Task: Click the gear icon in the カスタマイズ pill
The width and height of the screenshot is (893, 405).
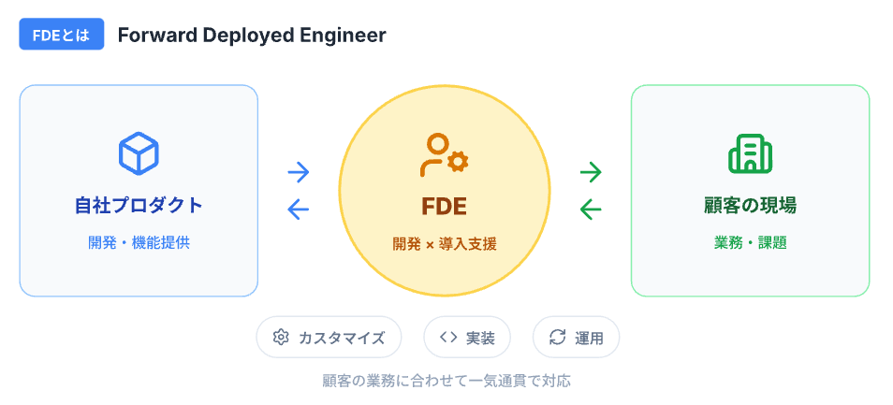Action: [x=280, y=338]
